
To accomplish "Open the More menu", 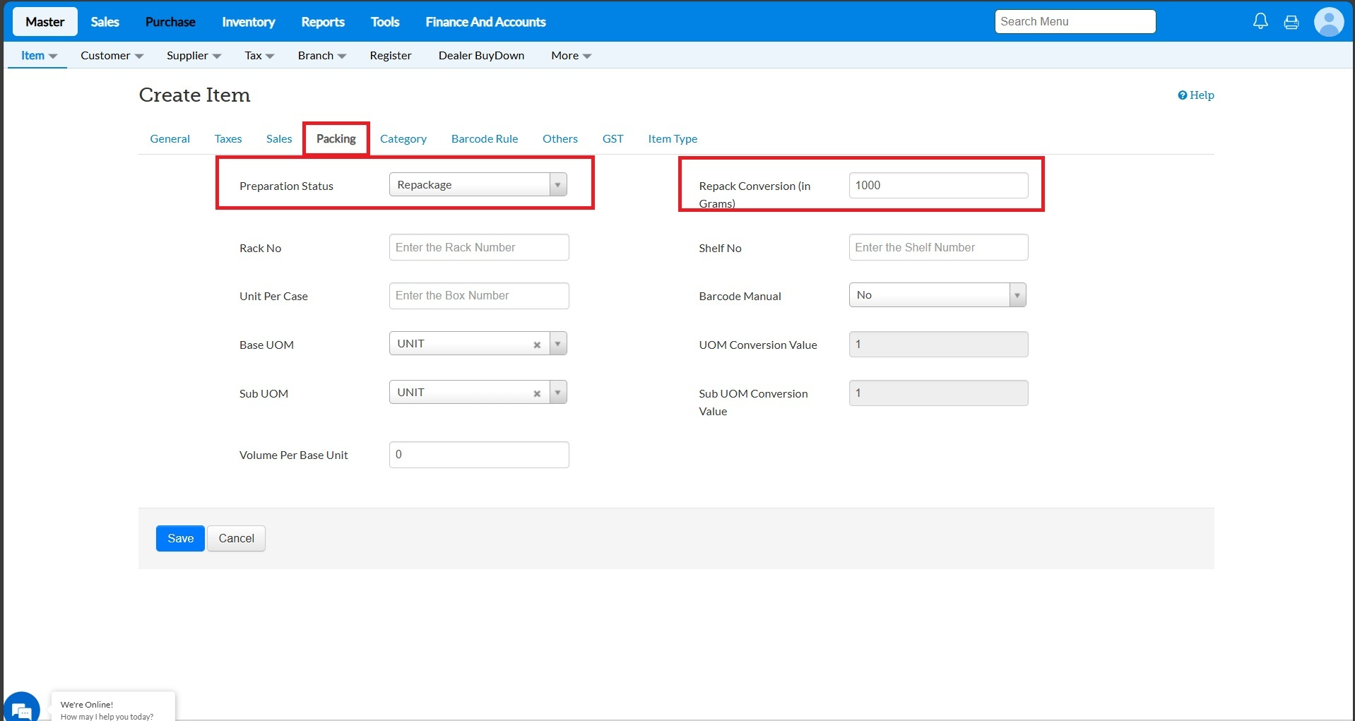I will (571, 56).
